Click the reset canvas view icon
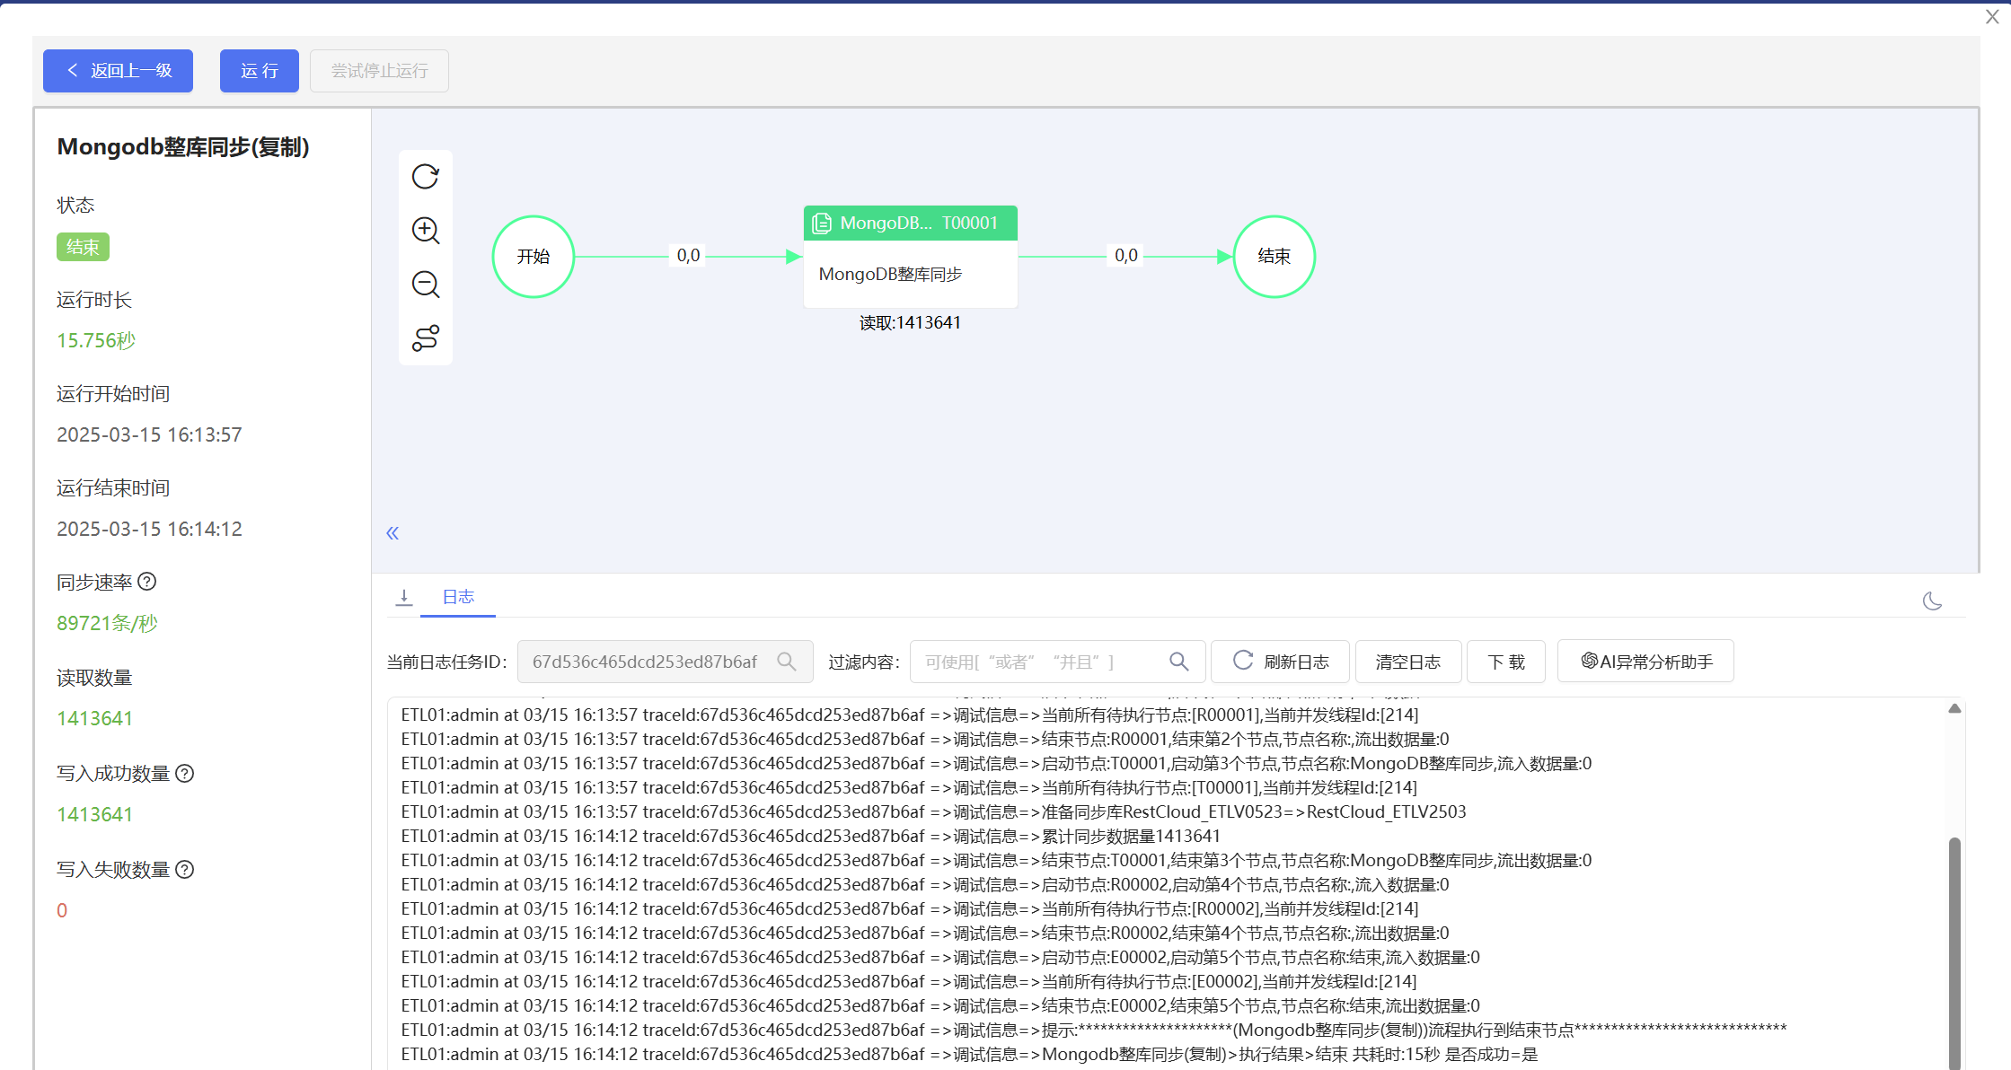Viewport: 2011px width, 1070px height. 425,176
